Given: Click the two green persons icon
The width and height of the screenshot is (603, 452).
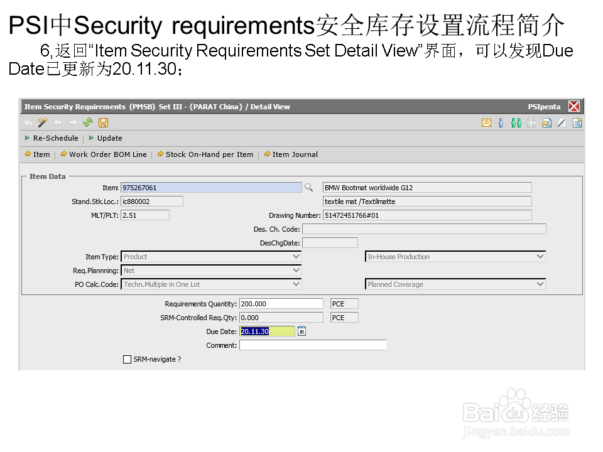Looking at the screenshot, I should [x=516, y=122].
